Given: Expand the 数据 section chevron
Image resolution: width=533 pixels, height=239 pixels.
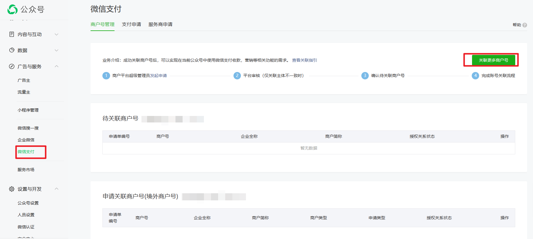Looking at the screenshot, I should pyautogui.click(x=57, y=50).
